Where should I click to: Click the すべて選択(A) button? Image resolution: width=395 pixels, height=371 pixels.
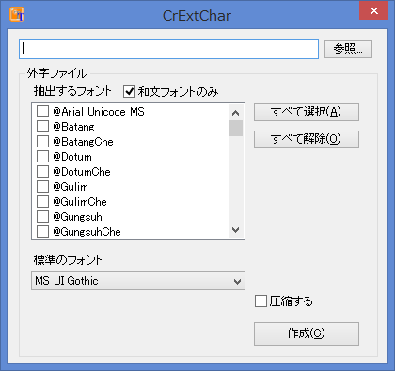307,112
